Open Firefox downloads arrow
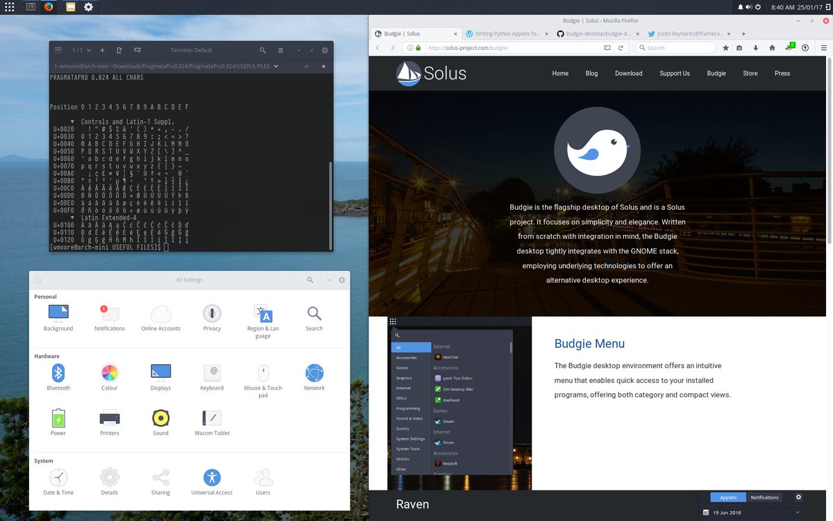833x521 pixels. pyautogui.click(x=755, y=48)
